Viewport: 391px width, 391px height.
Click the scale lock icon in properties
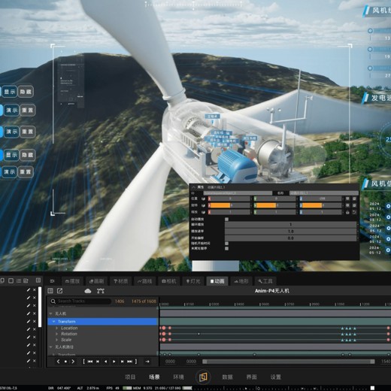click(347, 212)
